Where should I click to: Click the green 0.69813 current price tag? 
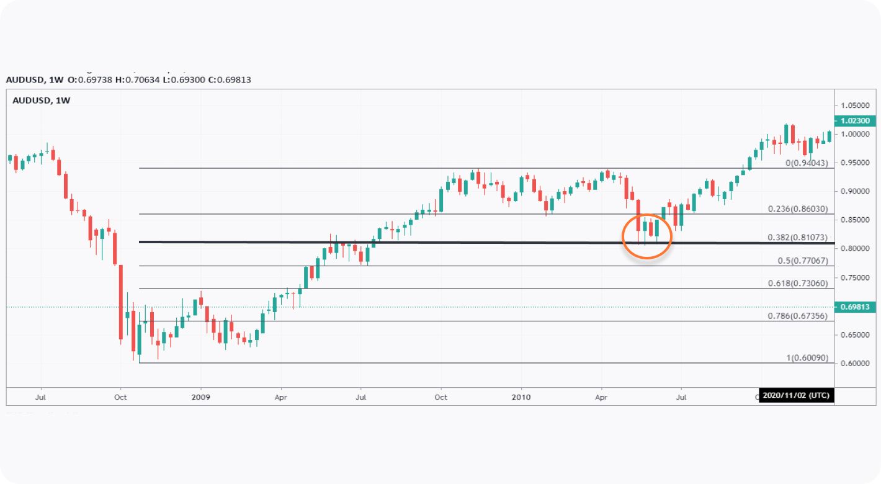point(856,307)
